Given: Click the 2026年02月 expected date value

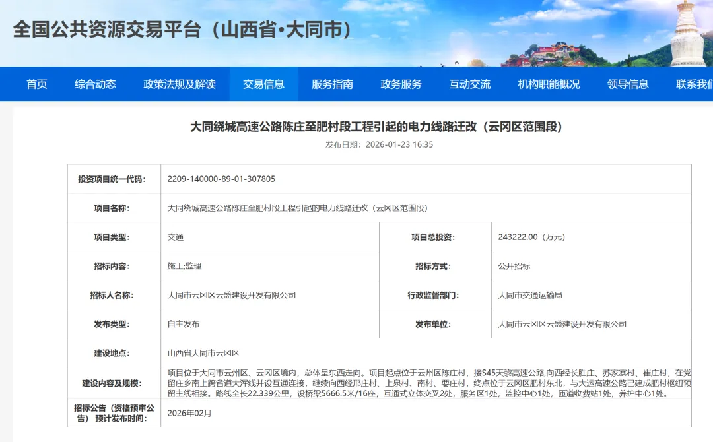Looking at the screenshot, I should 189,414.
